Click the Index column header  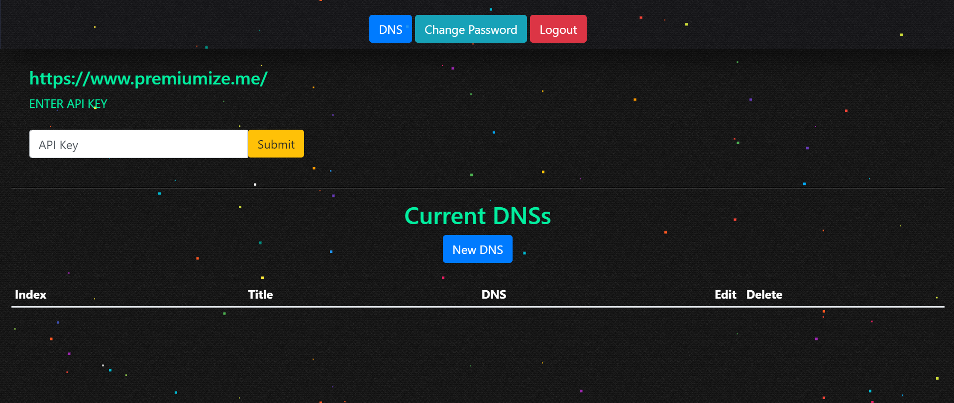click(31, 295)
